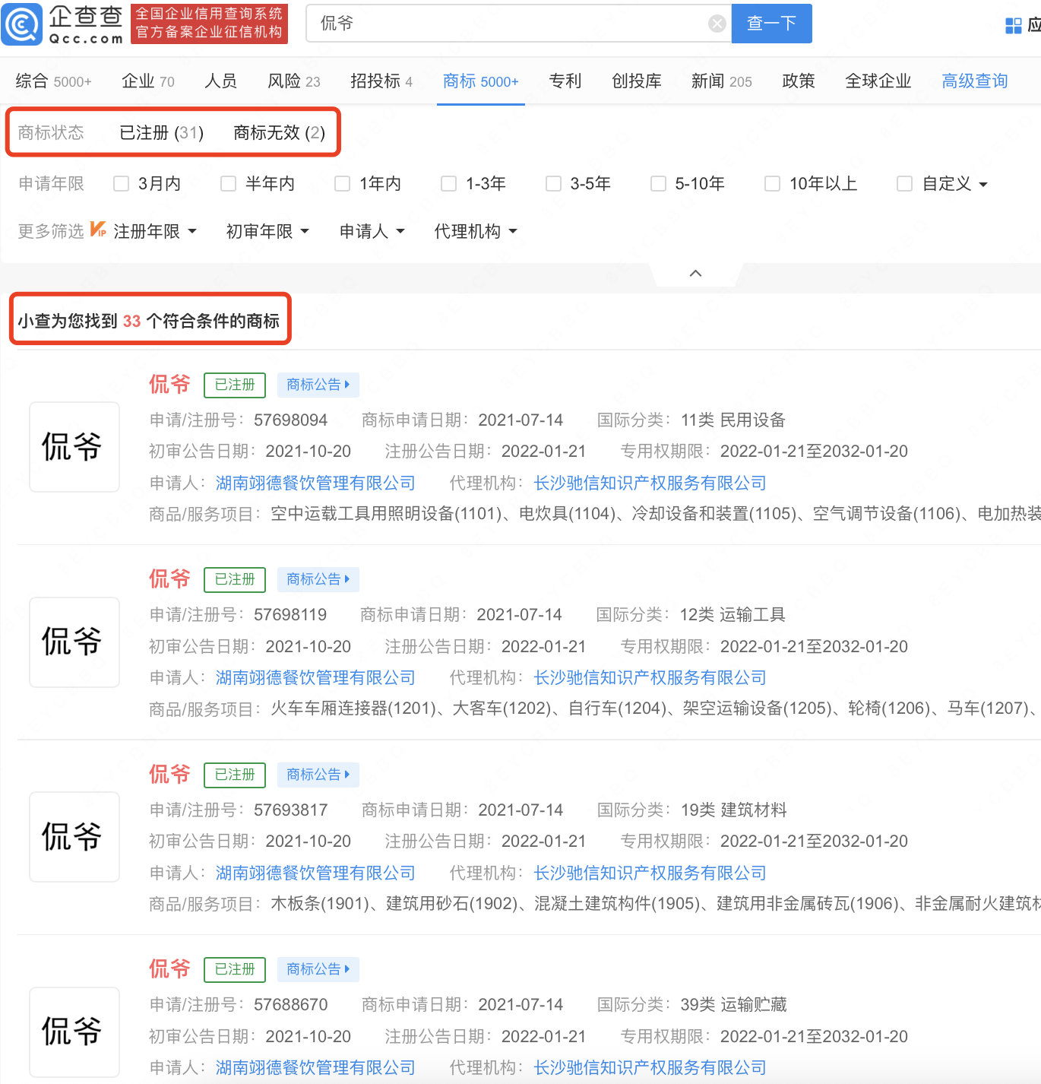
Task: Open 侃爷 thumbnail of trademark 57698119
Action: [x=74, y=642]
